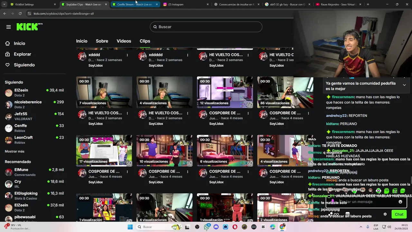Open Microsoft Edge from the taskbar
This screenshot has height=232, width=412.
click(273, 227)
